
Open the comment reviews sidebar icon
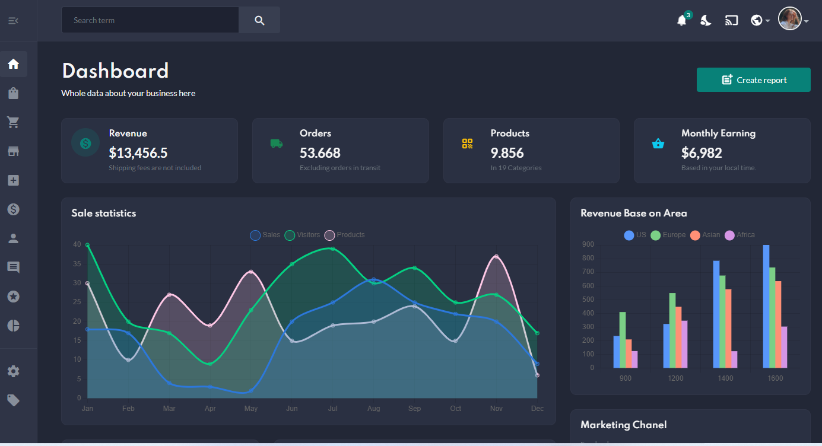point(14,267)
